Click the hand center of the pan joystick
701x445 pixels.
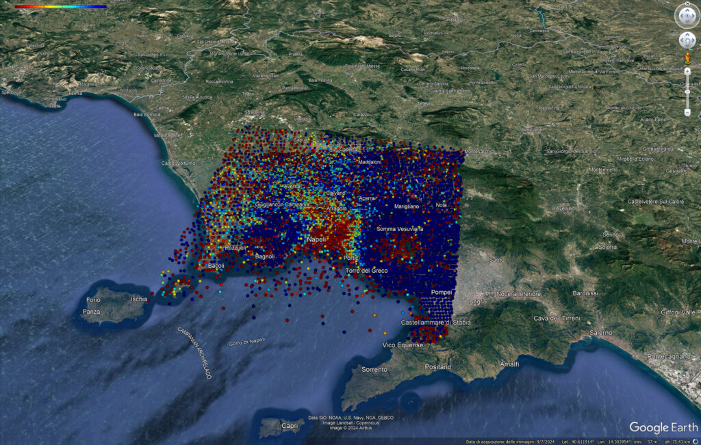click(687, 40)
